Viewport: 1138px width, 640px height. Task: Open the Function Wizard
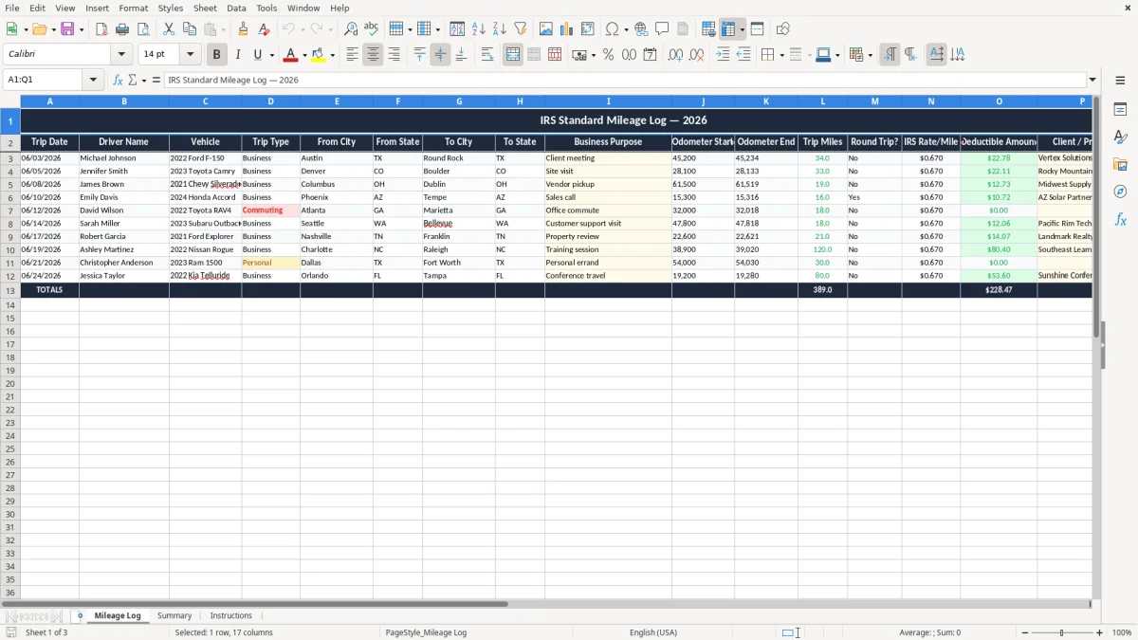(119, 80)
